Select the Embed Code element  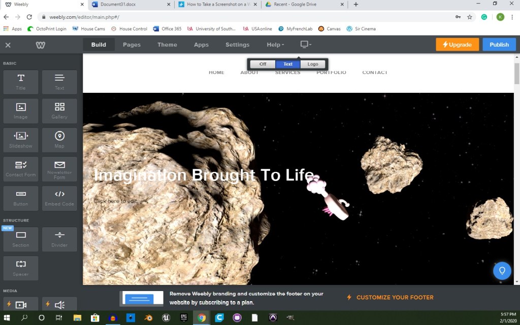[59, 198]
